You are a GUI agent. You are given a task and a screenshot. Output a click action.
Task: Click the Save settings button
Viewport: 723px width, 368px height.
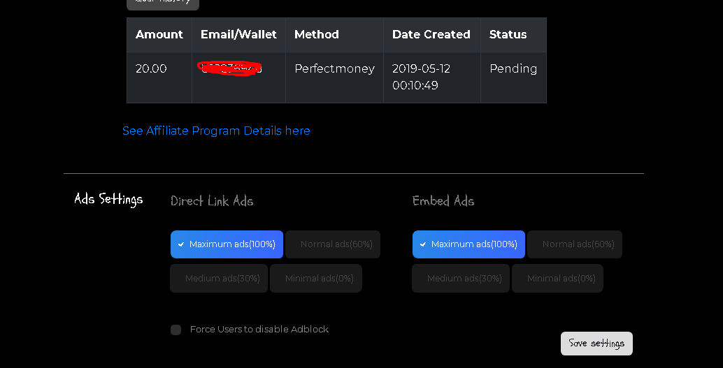[596, 344]
